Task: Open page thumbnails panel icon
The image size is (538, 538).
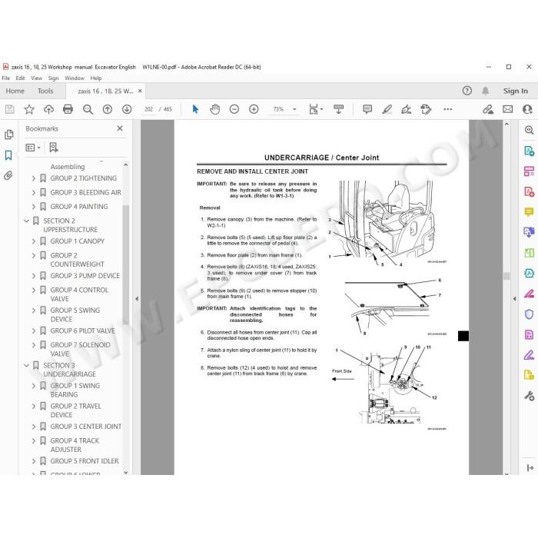Action: tap(9, 134)
